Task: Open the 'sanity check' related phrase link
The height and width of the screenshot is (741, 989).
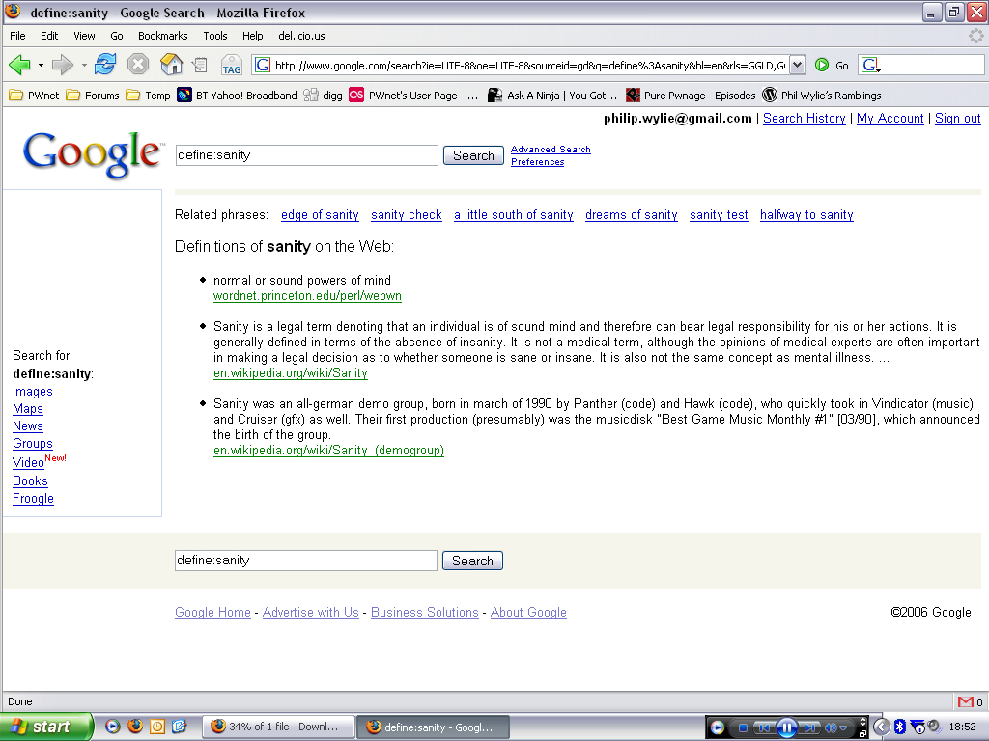Action: click(x=406, y=215)
